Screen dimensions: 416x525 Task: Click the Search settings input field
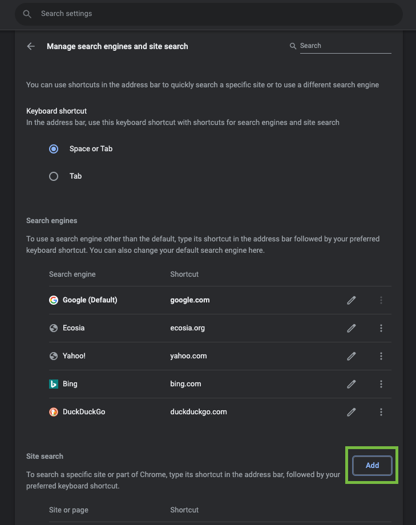tap(171, 14)
